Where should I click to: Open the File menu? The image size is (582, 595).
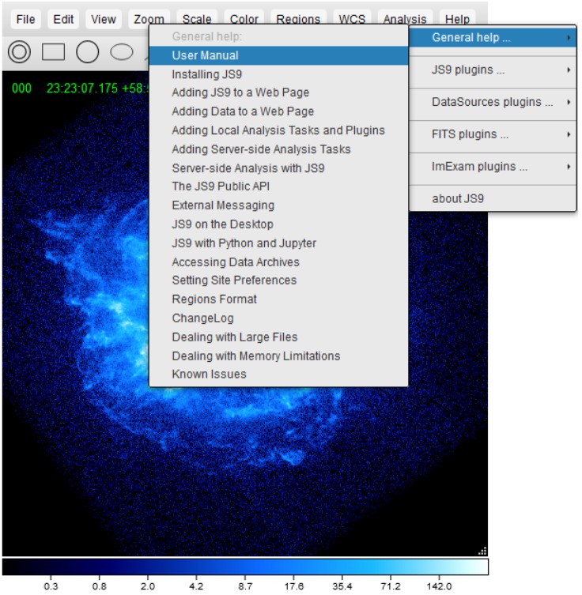pyautogui.click(x=25, y=19)
